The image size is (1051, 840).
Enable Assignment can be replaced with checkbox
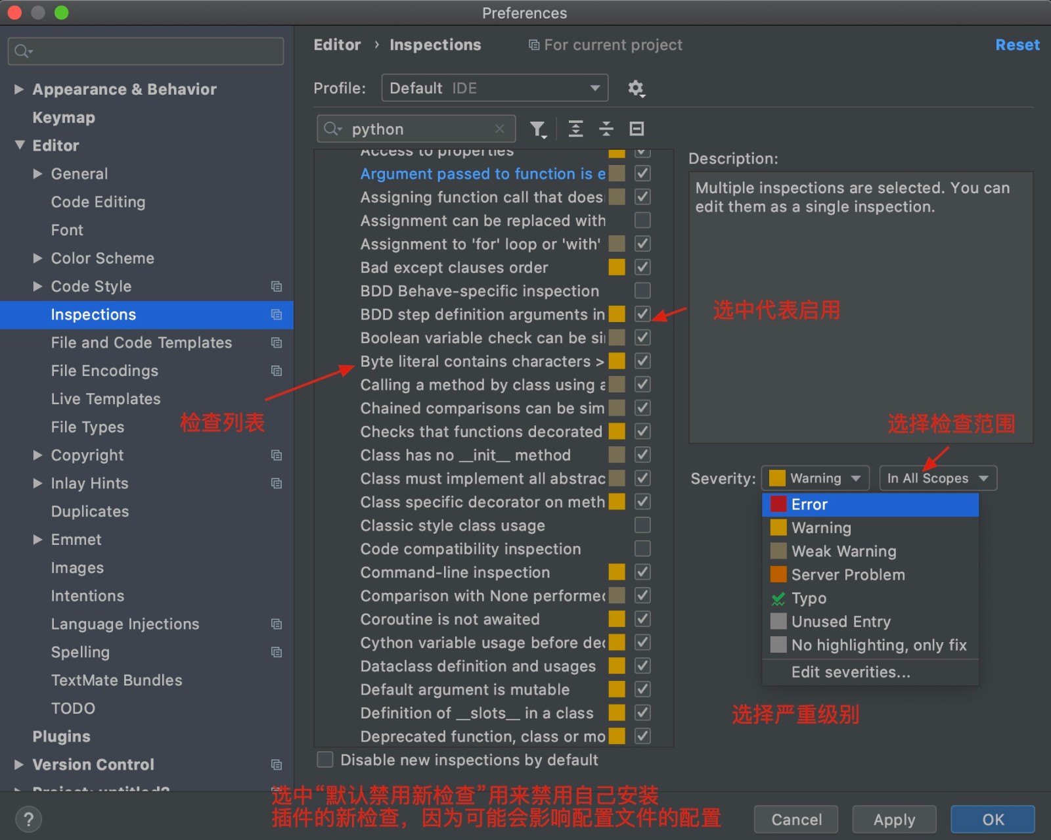642,220
